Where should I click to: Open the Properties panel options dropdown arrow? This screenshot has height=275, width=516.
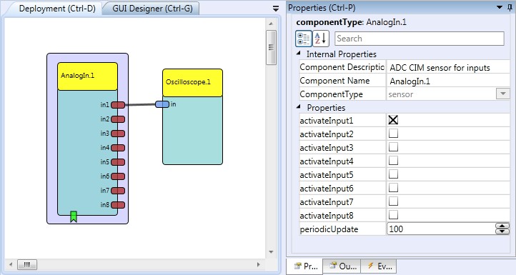[x=500, y=7]
